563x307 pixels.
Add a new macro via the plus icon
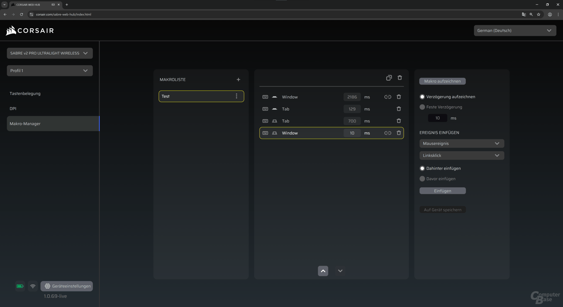pyautogui.click(x=238, y=79)
